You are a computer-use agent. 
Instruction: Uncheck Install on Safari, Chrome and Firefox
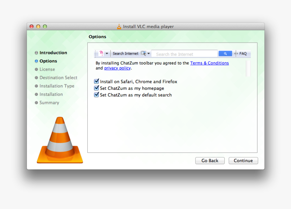(x=96, y=81)
